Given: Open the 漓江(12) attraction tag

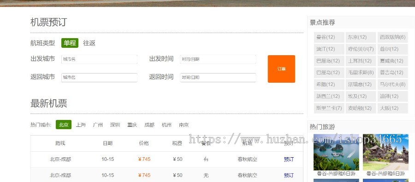Looking at the screenshot, I should tap(329, 49).
